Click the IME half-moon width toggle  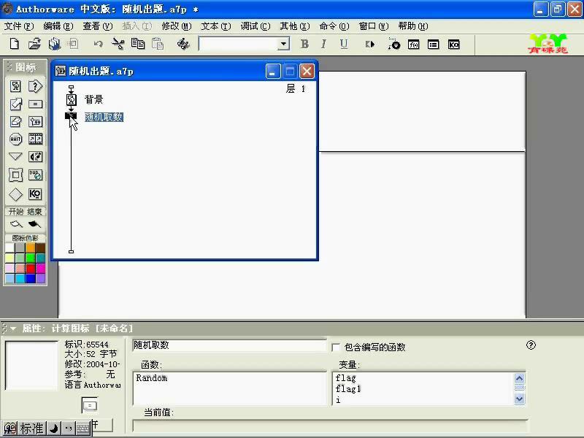54,429
